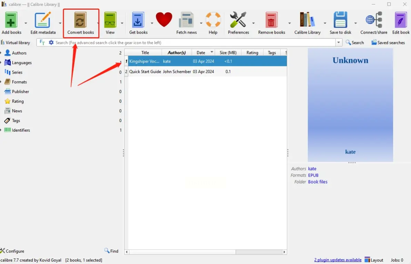
Task: Open the Calibre Library switcher icon
Action: pyautogui.click(x=307, y=20)
